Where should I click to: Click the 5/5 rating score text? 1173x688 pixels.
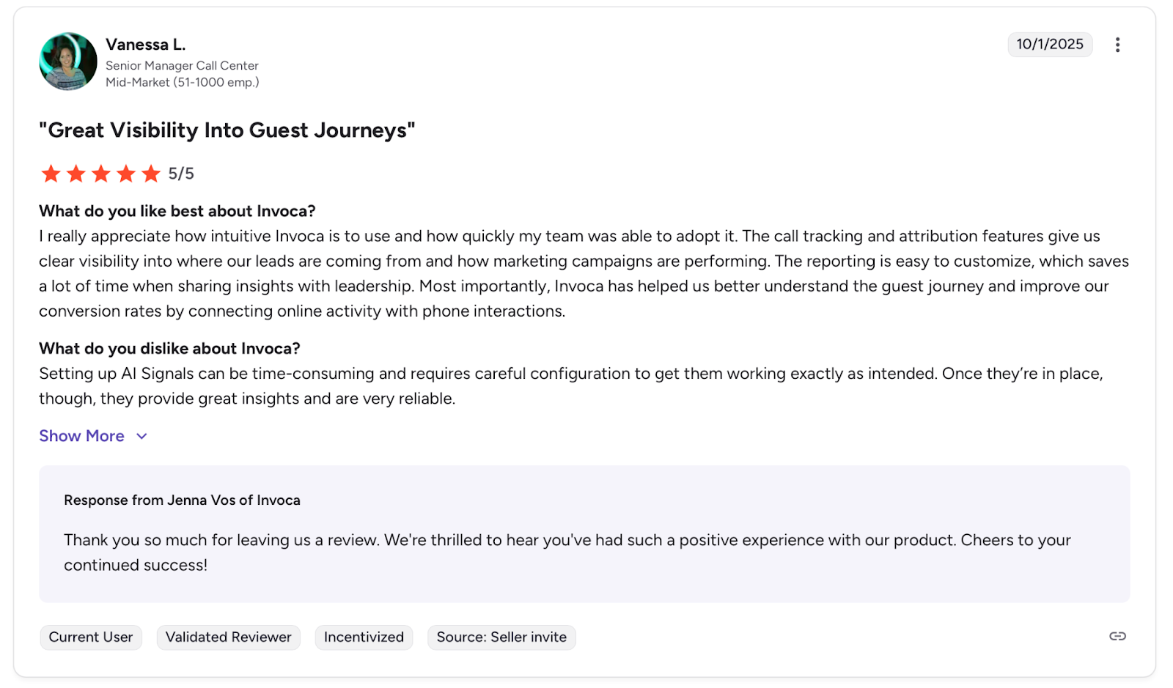click(x=181, y=174)
